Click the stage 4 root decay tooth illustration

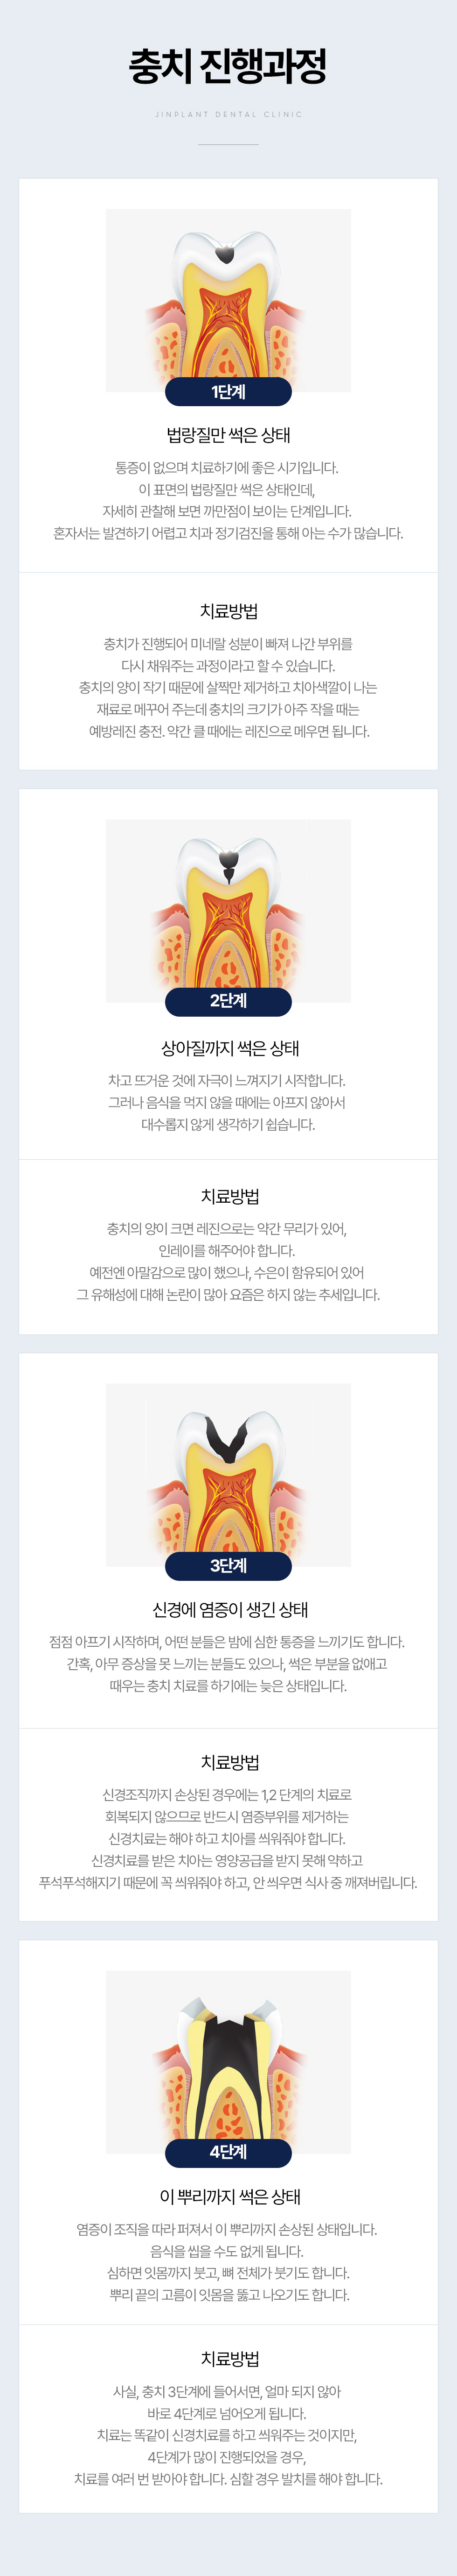(228, 2061)
